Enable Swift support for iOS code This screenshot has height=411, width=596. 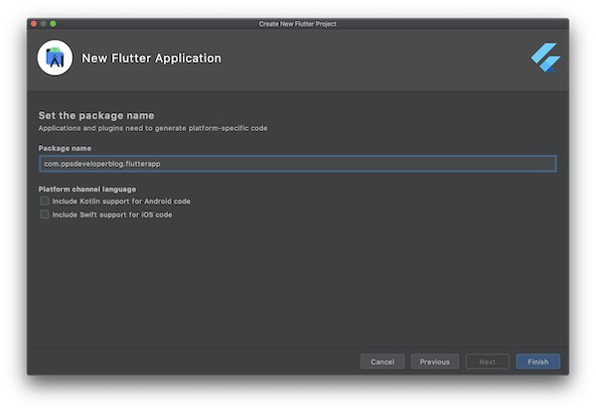point(45,214)
